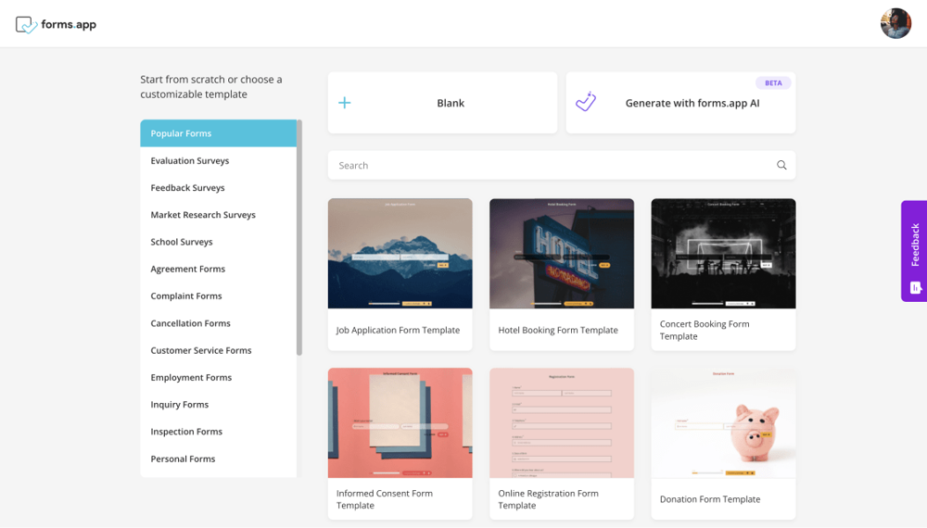Click the forms.app logo

click(56, 25)
